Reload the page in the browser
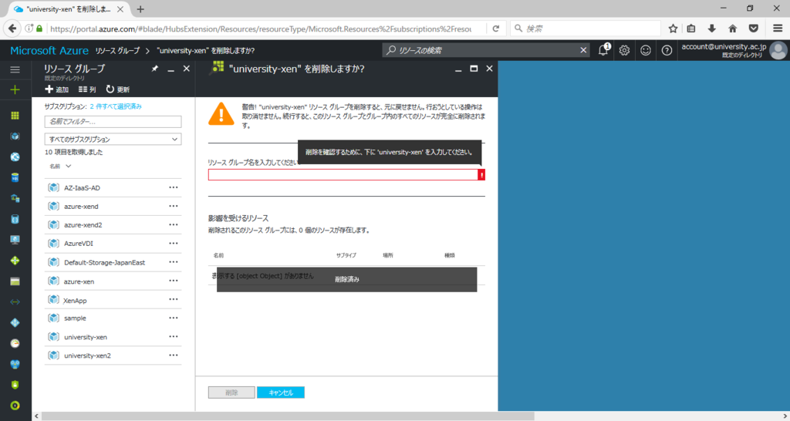The height and width of the screenshot is (421, 790). [x=496, y=29]
